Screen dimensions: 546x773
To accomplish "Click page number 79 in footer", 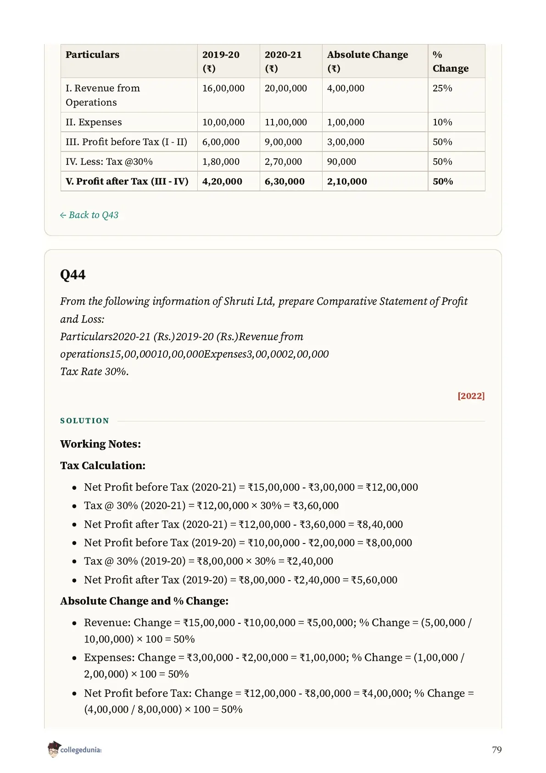I will pyautogui.click(x=496, y=750).
